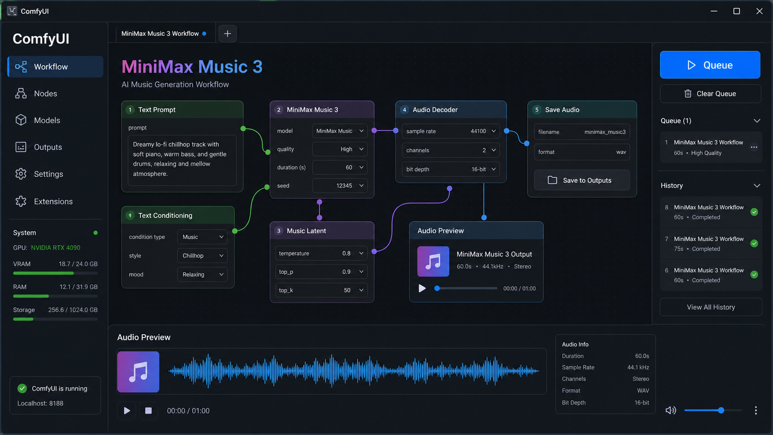The image size is (773, 435).
Task: Collapse the Queue (1) section
Action: pyautogui.click(x=757, y=121)
